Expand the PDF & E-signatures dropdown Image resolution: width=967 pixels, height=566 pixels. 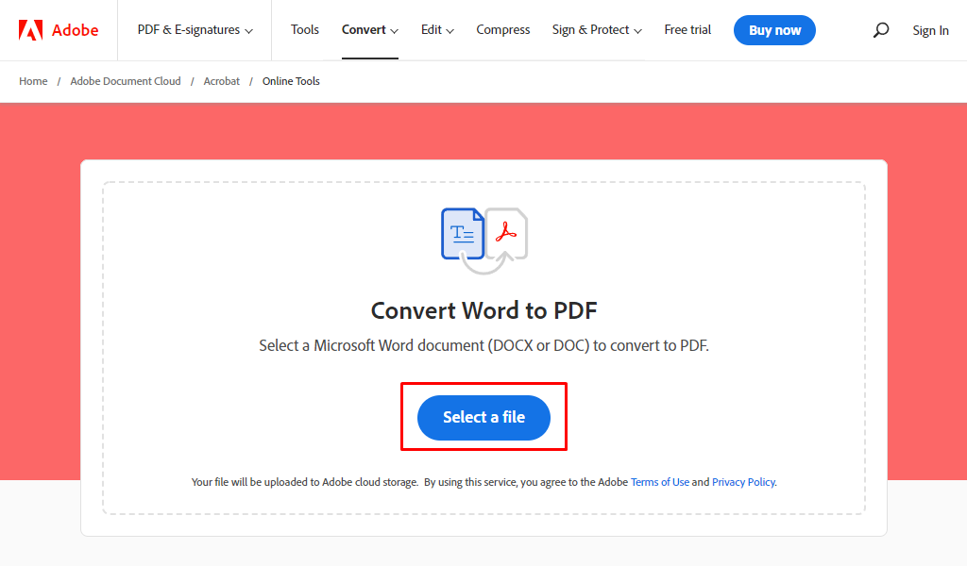coord(195,30)
